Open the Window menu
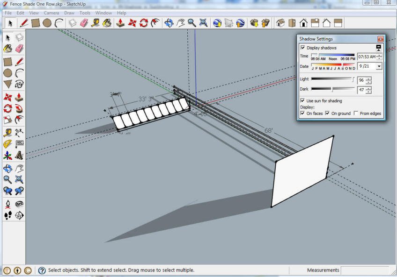 click(103, 13)
